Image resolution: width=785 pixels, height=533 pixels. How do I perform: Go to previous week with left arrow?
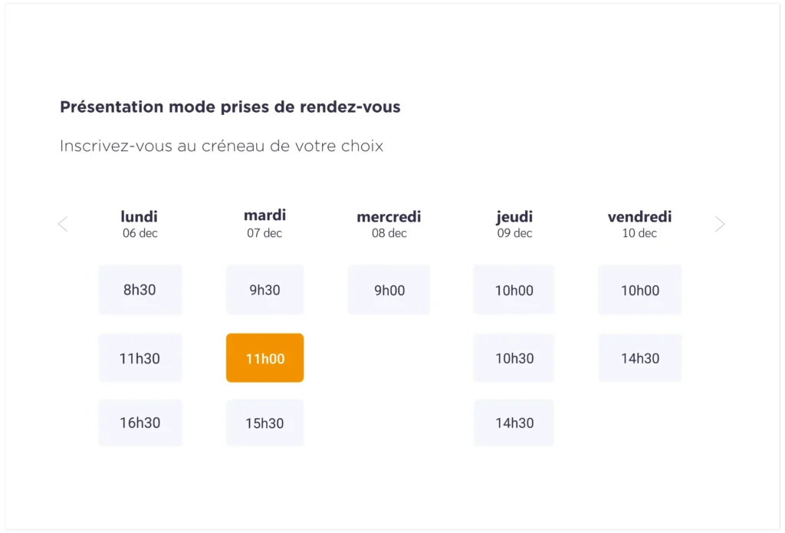tap(63, 224)
